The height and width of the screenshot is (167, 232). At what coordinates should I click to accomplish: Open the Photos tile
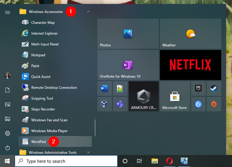(x=128, y=34)
